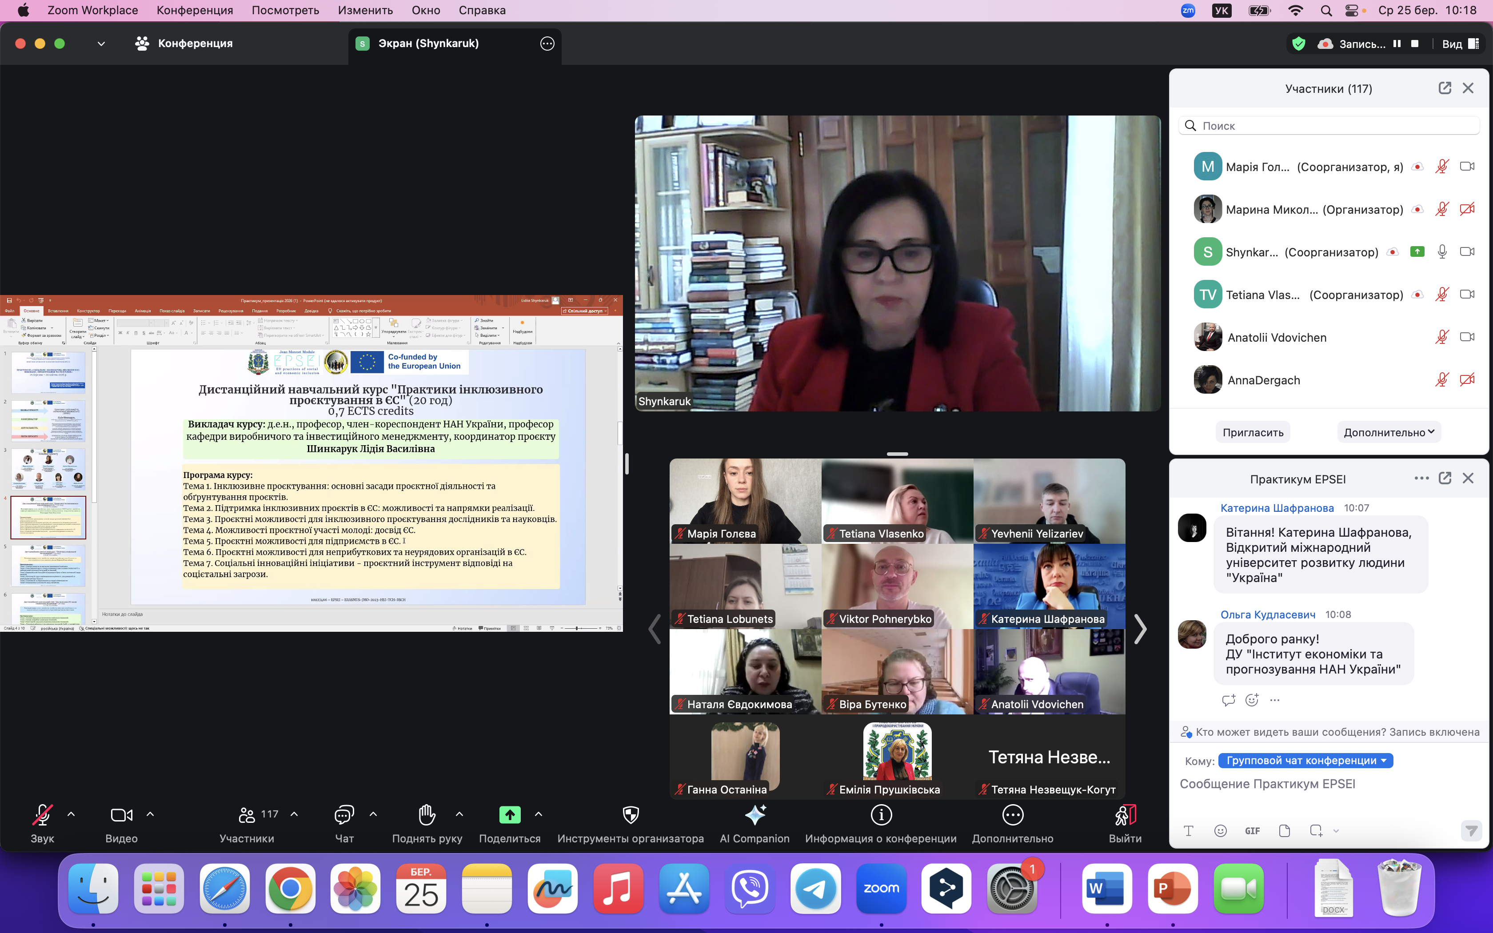This screenshot has height=933, width=1493.
Task: Pause the recording in top bar
Action: [1397, 44]
